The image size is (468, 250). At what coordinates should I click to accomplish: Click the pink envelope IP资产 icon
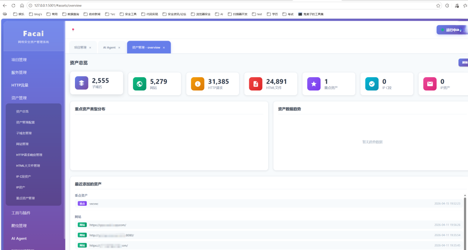430,84
